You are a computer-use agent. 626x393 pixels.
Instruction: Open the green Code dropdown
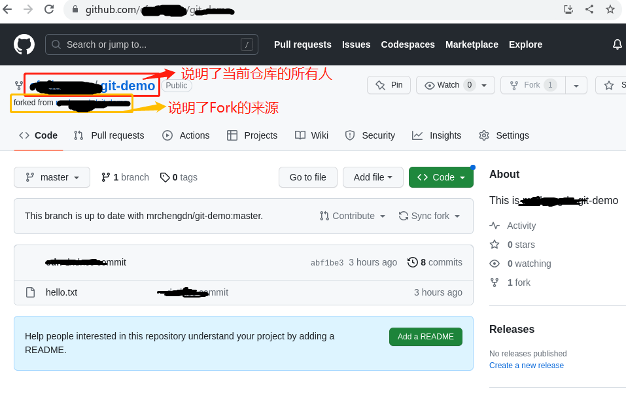point(441,177)
